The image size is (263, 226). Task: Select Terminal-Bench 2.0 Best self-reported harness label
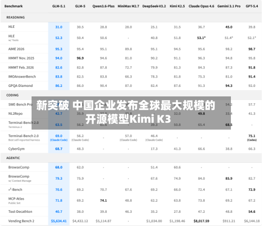coord(24,137)
